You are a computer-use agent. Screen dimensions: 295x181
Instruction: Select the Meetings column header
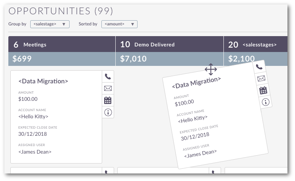tap(62, 44)
